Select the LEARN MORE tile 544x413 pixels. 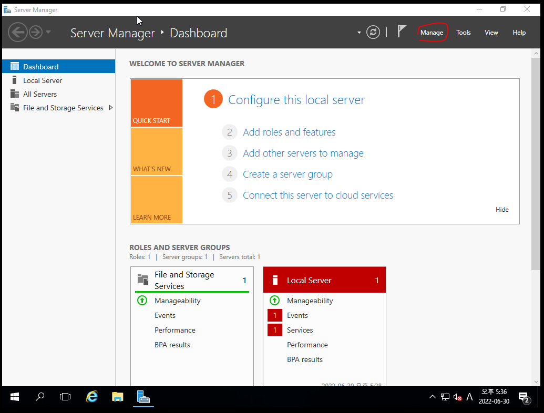(x=157, y=200)
